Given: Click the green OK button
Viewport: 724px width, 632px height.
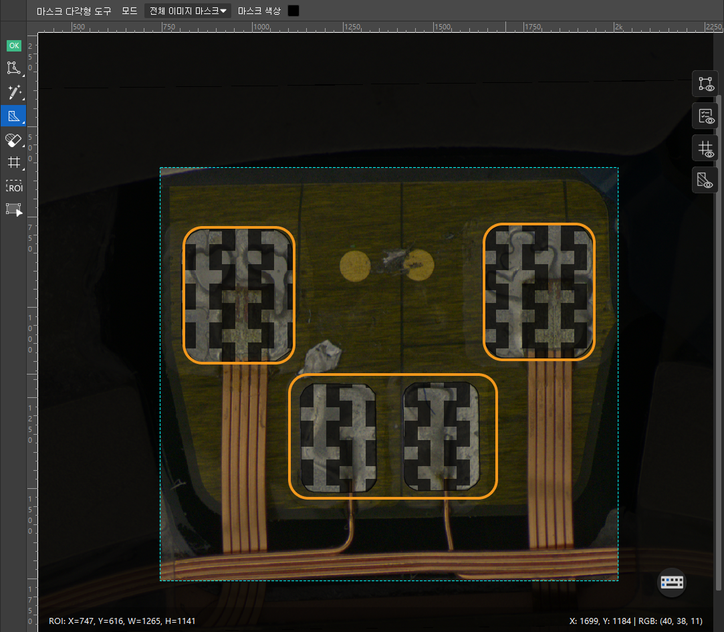Looking at the screenshot, I should tap(13, 45).
